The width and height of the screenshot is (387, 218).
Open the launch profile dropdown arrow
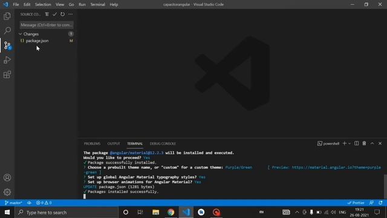coord(350,144)
